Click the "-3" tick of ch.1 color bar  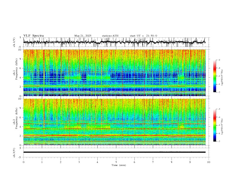pyautogui.click(x=219, y=60)
